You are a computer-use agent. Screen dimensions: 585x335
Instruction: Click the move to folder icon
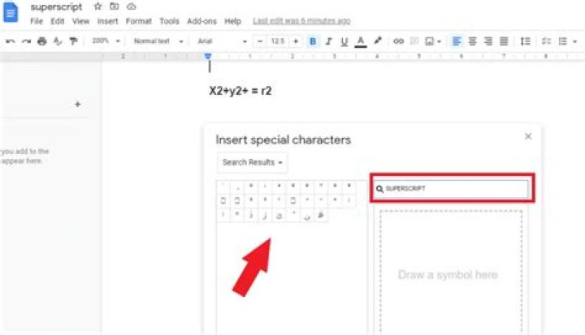(x=115, y=6)
